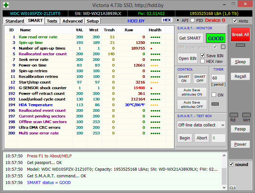
Task: Click the raw value 189755
Action: [138, 48]
